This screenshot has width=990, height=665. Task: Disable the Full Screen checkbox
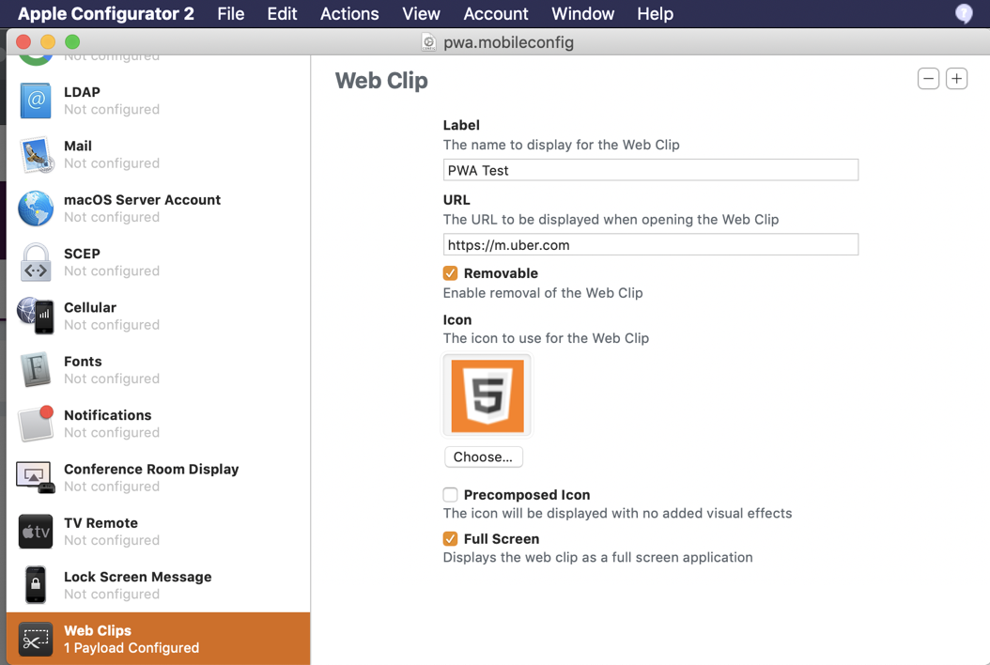click(451, 539)
